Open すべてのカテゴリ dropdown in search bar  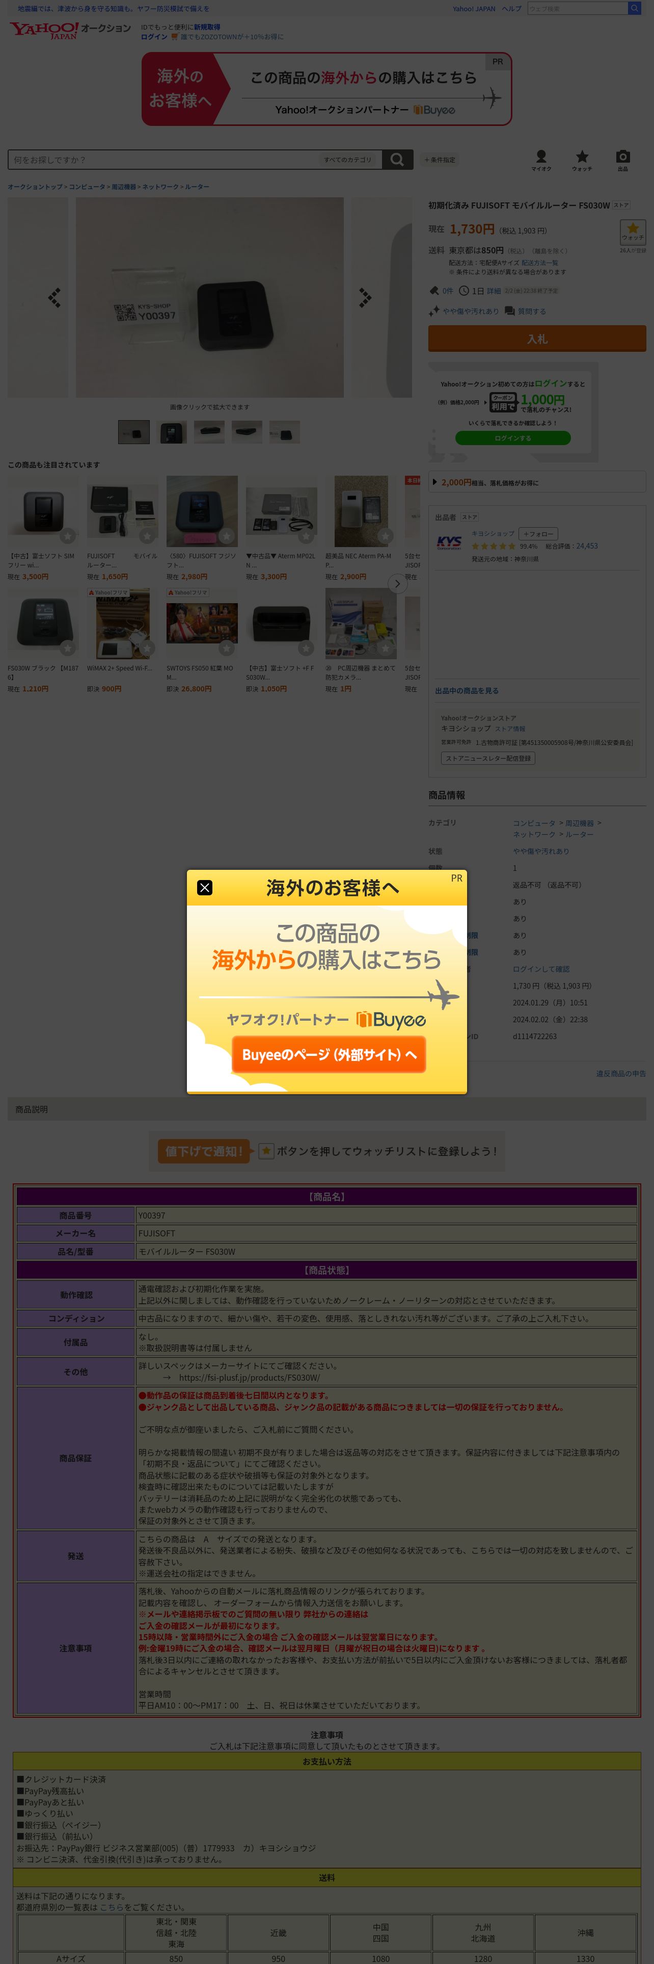click(x=349, y=160)
